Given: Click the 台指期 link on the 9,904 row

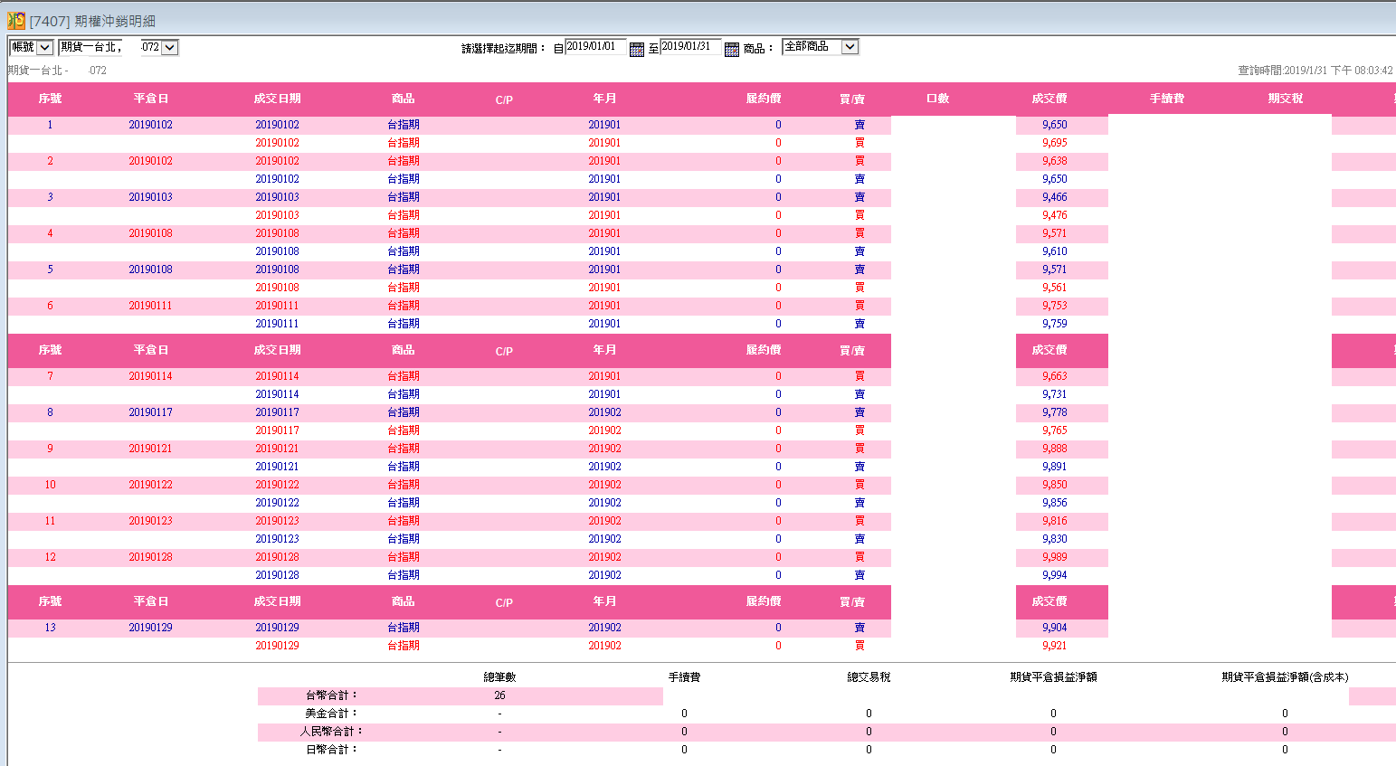Looking at the screenshot, I should tap(404, 628).
